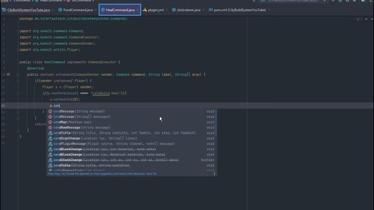Screen dimensions: 374x210
Task: Choose deprecated sendChunkChange suggestion
Action: pyautogui.click(x=131, y=160)
